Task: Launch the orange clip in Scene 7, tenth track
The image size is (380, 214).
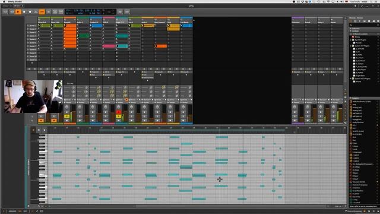Action: tap(156, 46)
